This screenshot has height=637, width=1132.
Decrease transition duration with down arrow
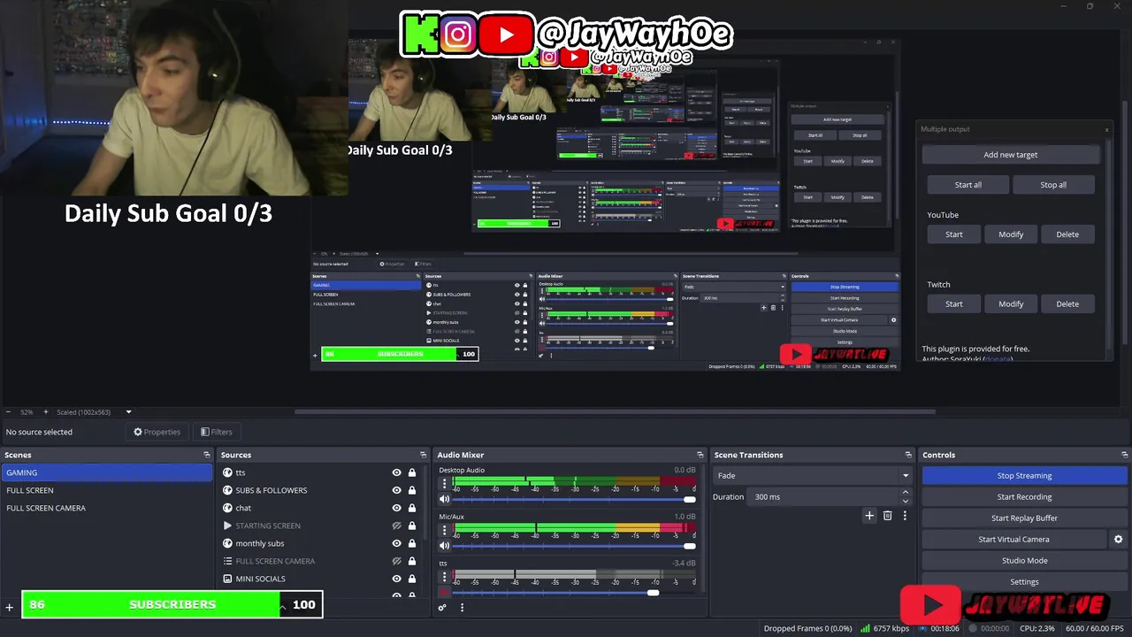(x=905, y=500)
